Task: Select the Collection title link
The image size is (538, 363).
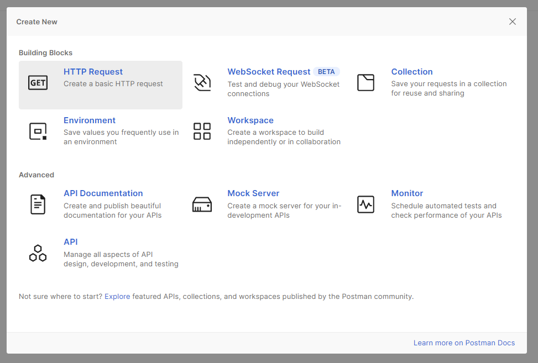Action: click(x=412, y=72)
